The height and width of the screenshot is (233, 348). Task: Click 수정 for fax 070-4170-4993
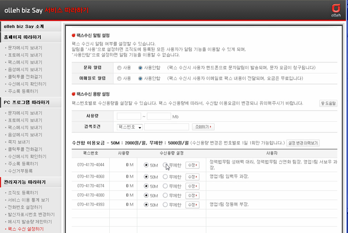(192, 205)
